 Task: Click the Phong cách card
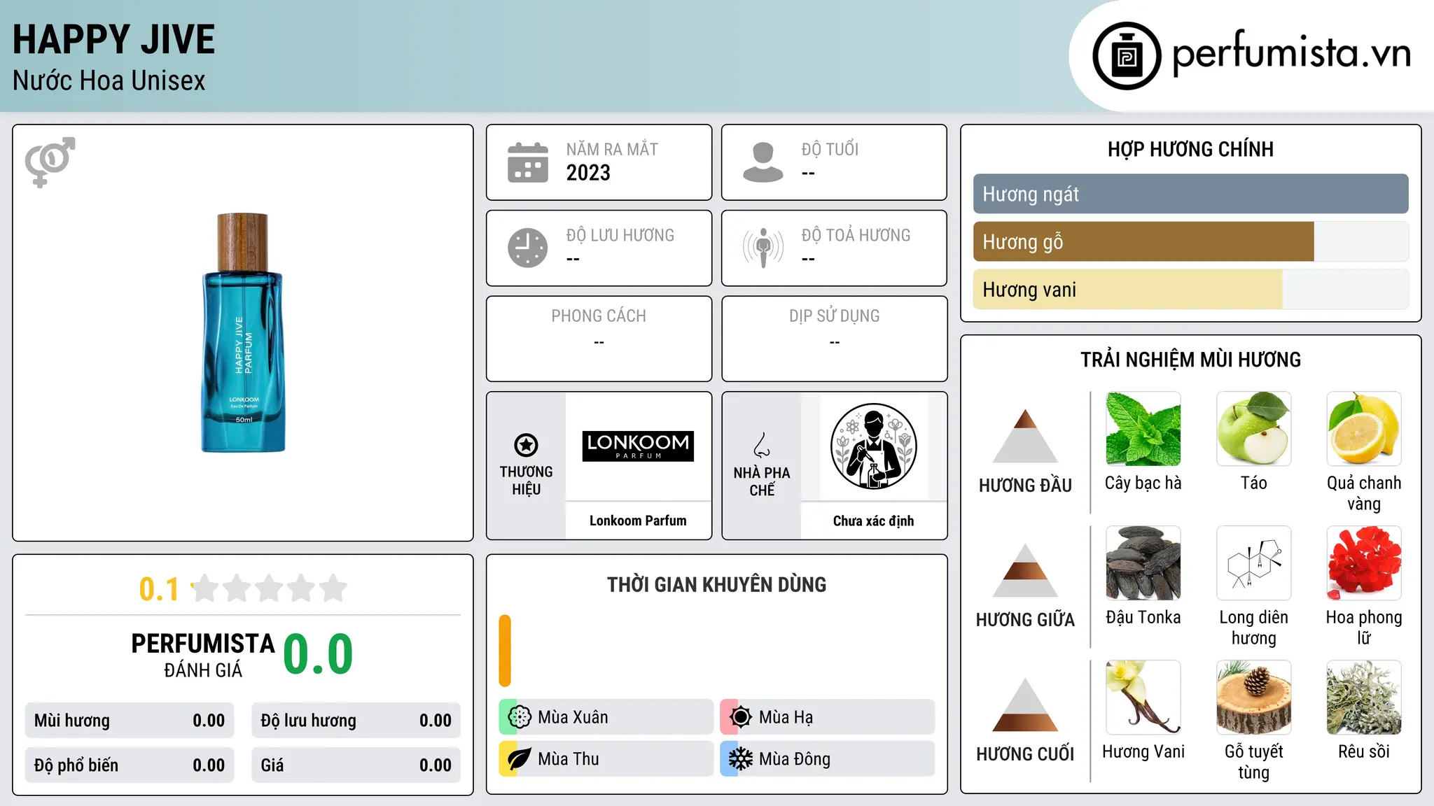click(x=599, y=339)
